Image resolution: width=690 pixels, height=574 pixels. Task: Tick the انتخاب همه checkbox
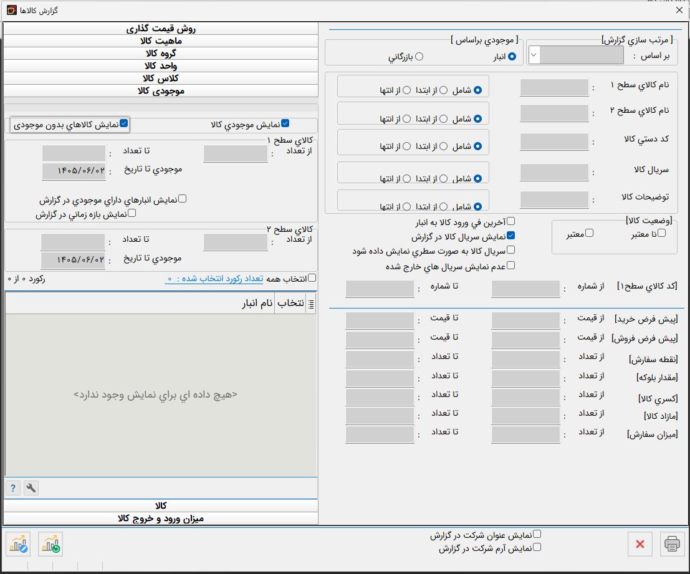pyautogui.click(x=312, y=278)
